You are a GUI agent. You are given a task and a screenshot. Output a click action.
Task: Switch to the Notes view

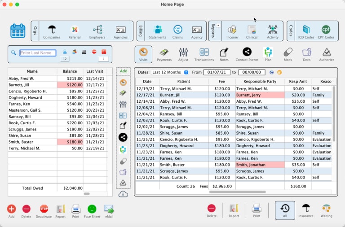(x=224, y=54)
